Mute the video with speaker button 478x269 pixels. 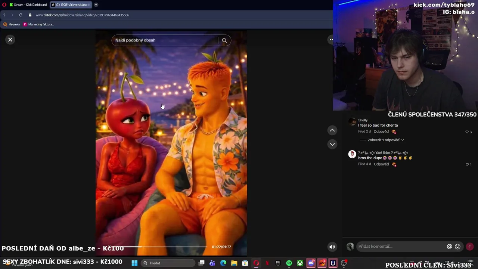332,247
